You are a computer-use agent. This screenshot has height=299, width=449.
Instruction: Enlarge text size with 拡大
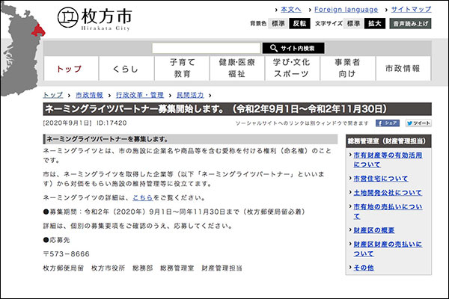[x=375, y=23]
